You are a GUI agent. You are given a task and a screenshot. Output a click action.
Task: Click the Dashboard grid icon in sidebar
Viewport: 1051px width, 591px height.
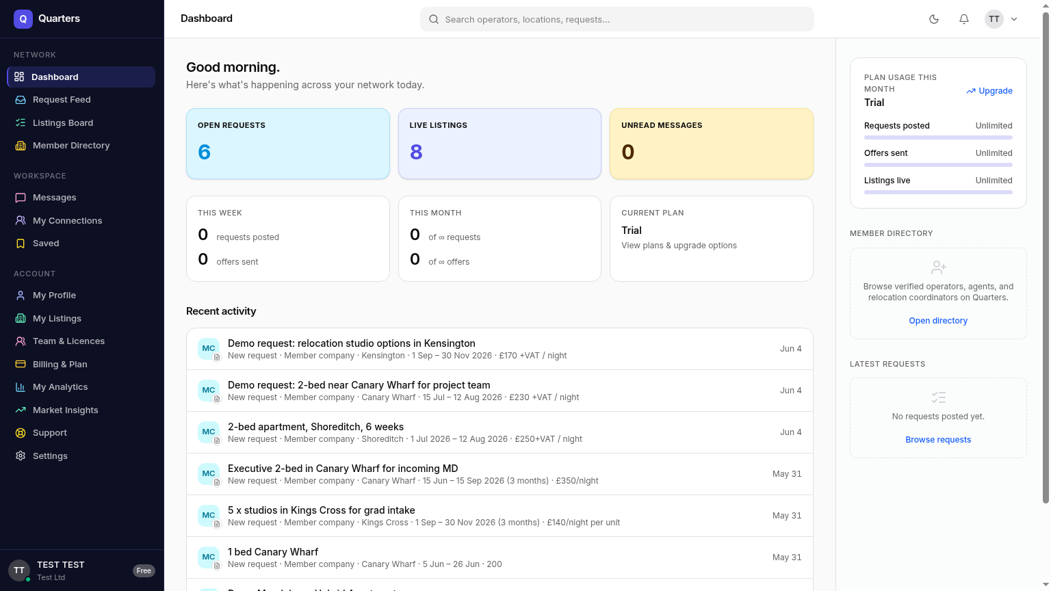point(19,77)
